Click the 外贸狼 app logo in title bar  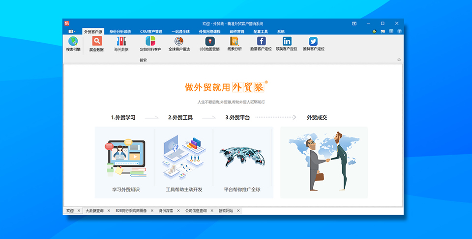(x=67, y=24)
